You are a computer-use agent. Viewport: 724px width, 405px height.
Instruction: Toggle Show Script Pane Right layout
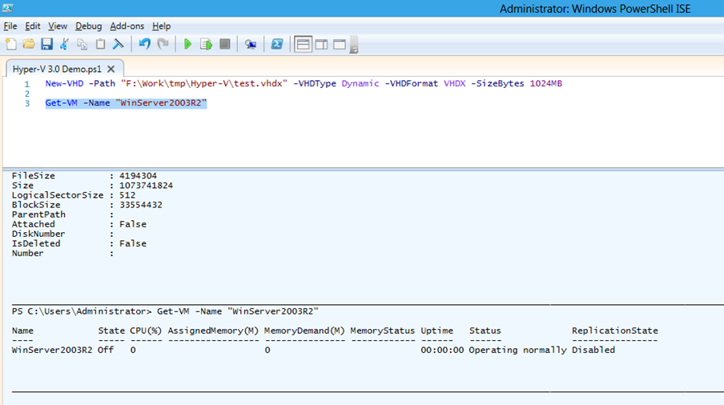pos(321,44)
